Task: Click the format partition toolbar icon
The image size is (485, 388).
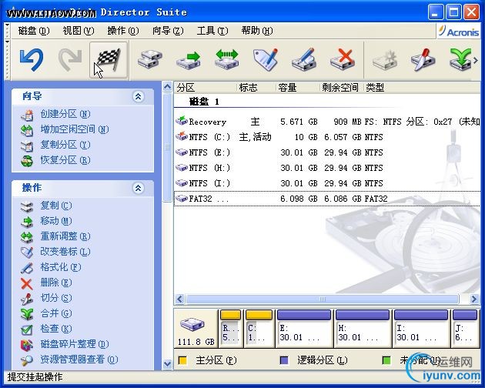Action: coord(304,59)
